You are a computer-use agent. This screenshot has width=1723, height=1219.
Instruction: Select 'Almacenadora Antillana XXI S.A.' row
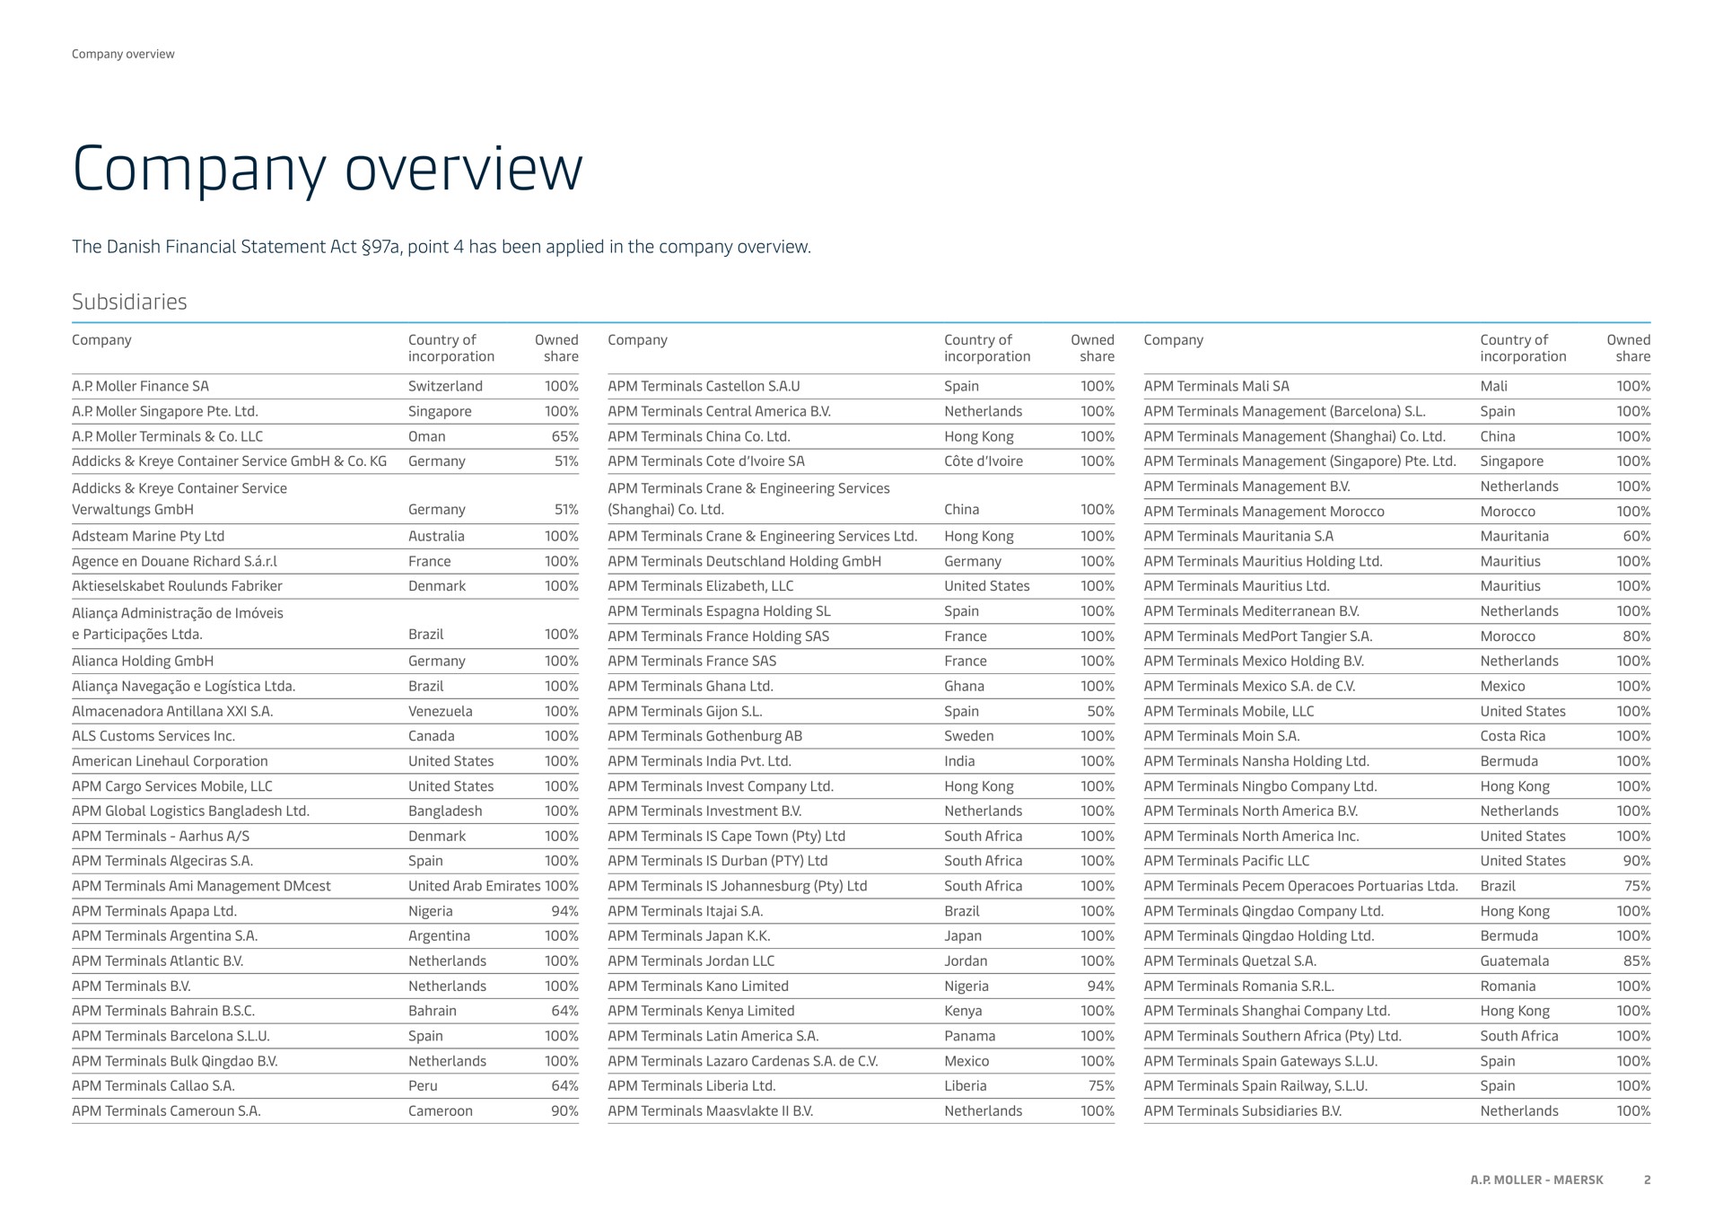[325, 711]
